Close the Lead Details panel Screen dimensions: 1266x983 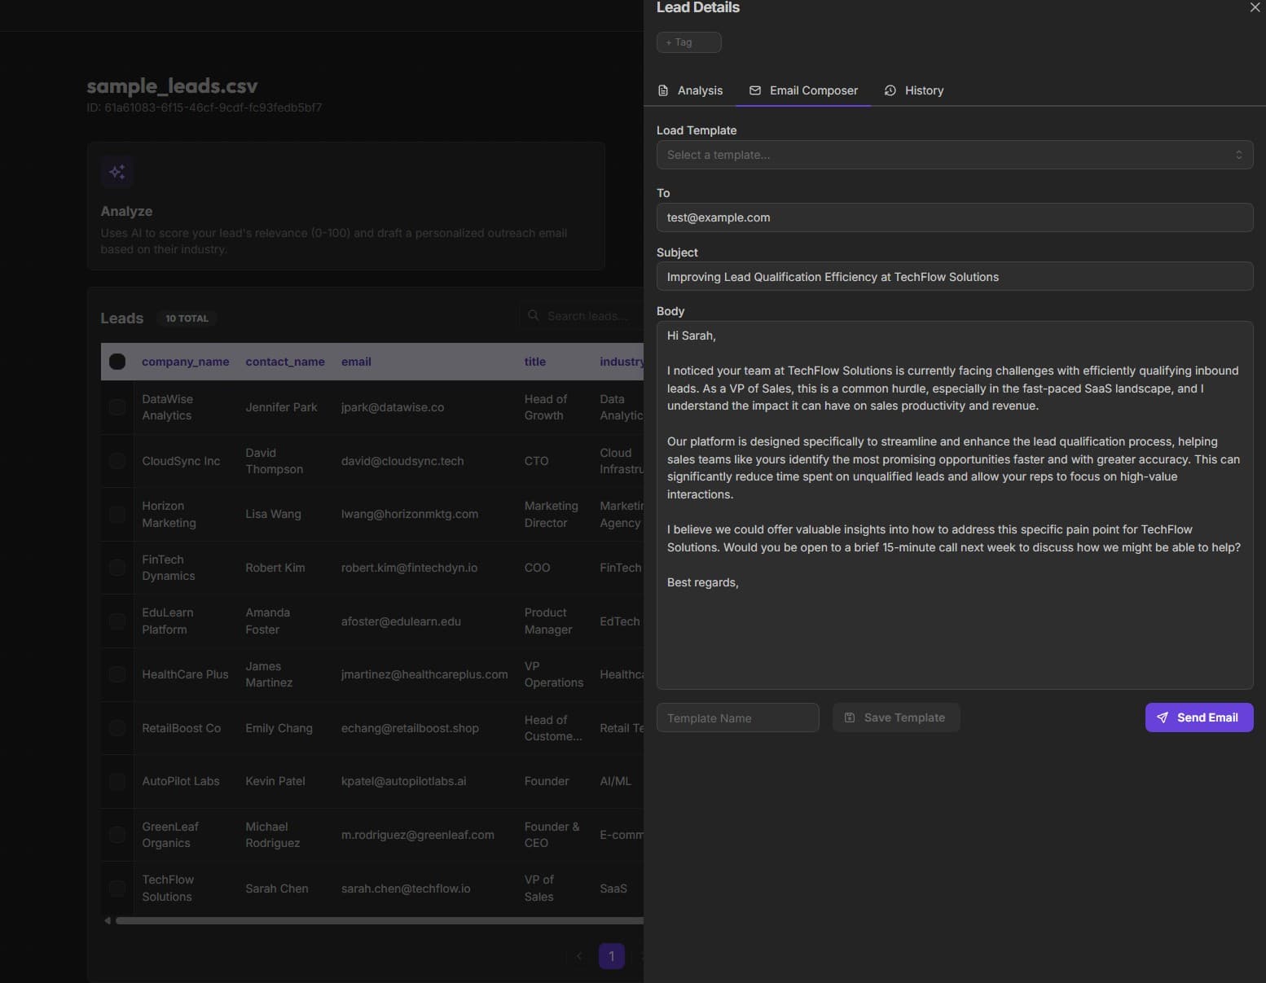click(x=1255, y=7)
